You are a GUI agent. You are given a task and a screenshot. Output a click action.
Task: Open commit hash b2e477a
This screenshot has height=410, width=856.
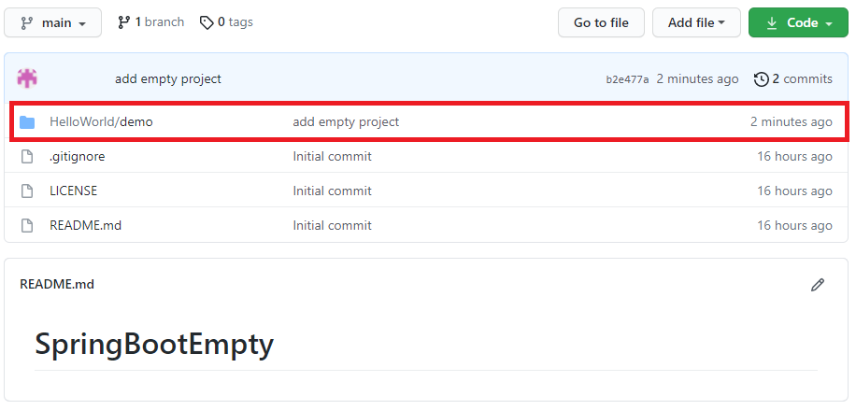pos(627,79)
